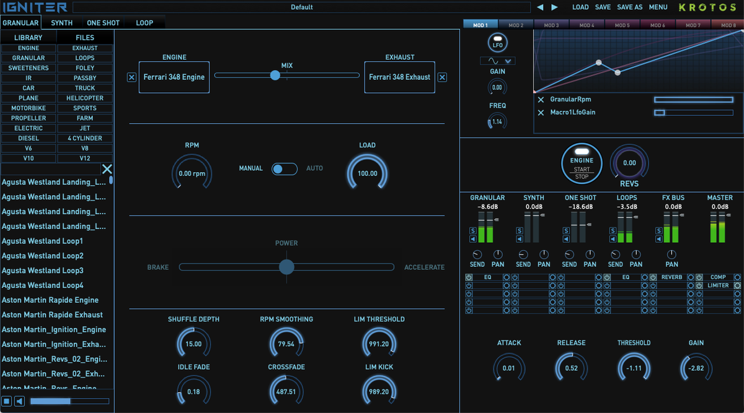744x413 pixels.
Task: Open the LFO waveform shape dropdown
Action: 497,61
